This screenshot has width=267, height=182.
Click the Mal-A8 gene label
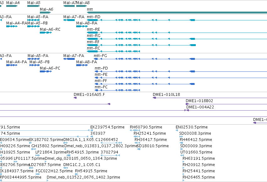pos(83,3)
